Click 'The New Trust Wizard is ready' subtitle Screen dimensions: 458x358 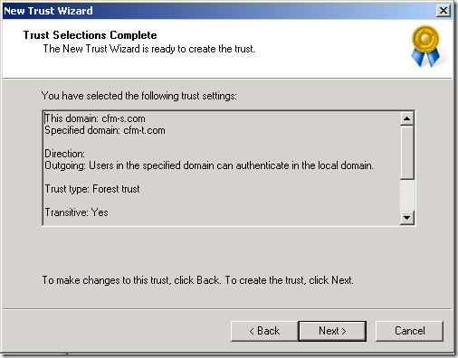click(x=149, y=49)
